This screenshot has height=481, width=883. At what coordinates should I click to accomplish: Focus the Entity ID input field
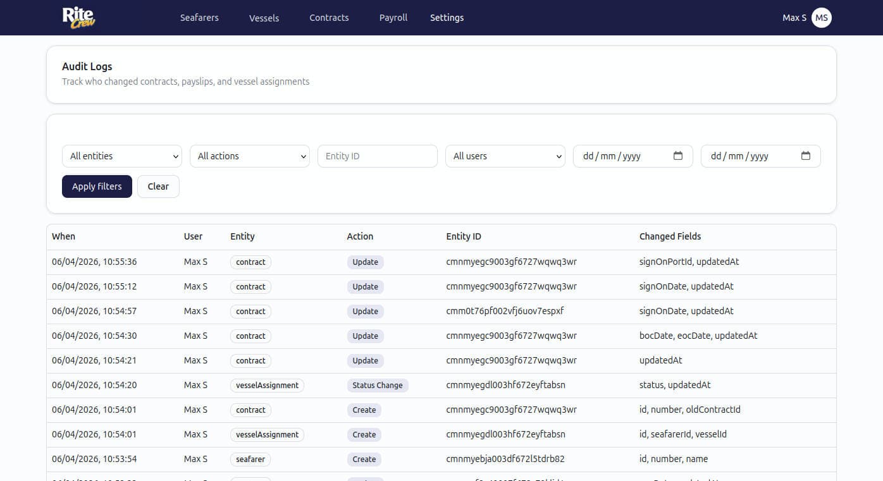click(378, 156)
